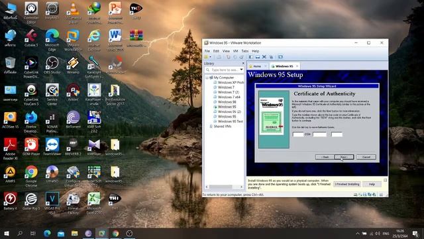
Task: Select the Guitar Rig 5 desktop icon
Action: [x=31, y=201]
